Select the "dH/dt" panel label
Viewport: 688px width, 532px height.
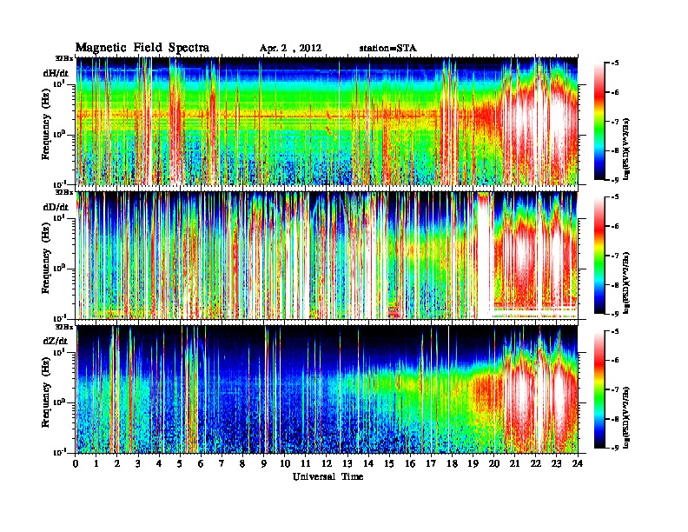[56, 73]
